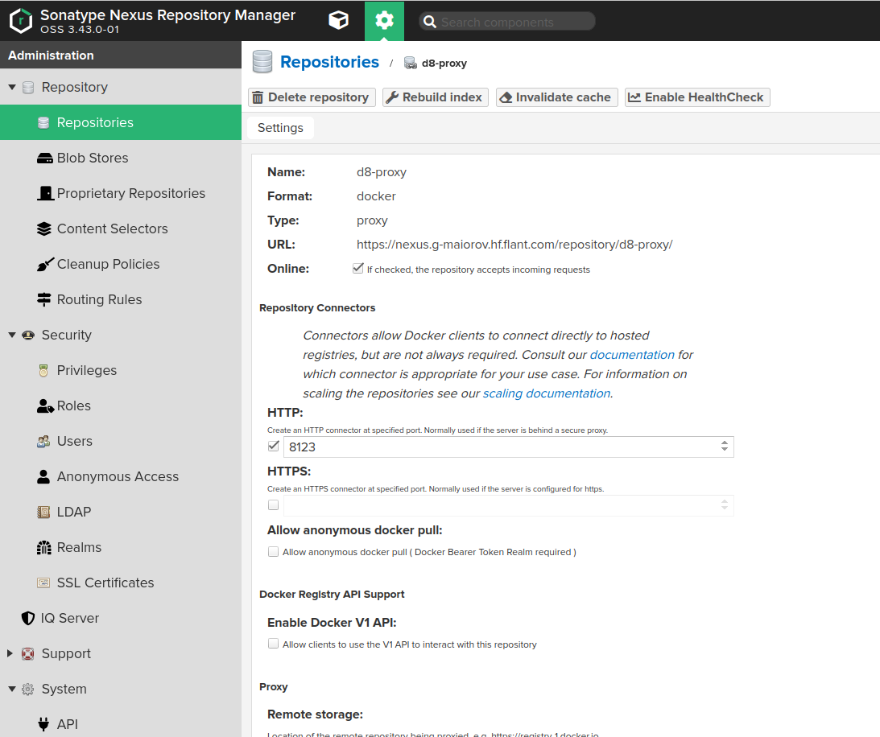Click the Rebuild index button
Viewport: 880px width, 737px height.
(435, 97)
